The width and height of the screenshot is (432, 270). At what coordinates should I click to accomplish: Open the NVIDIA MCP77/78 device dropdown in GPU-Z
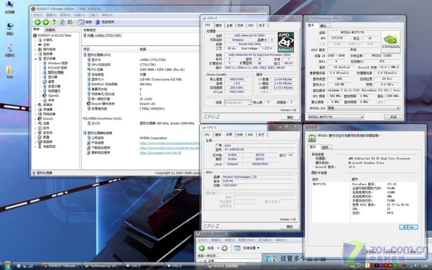[336, 117]
